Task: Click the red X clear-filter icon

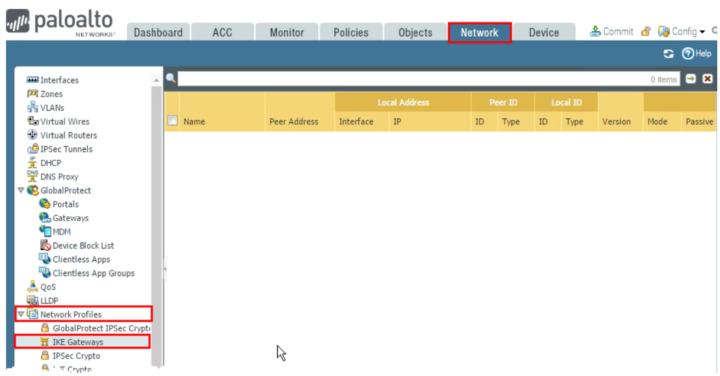Action: 707,79
